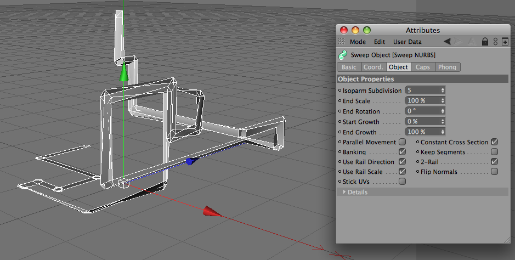Click the back arrow in Attributes toolbar
Screen dimensions: 515x260
click(x=447, y=41)
